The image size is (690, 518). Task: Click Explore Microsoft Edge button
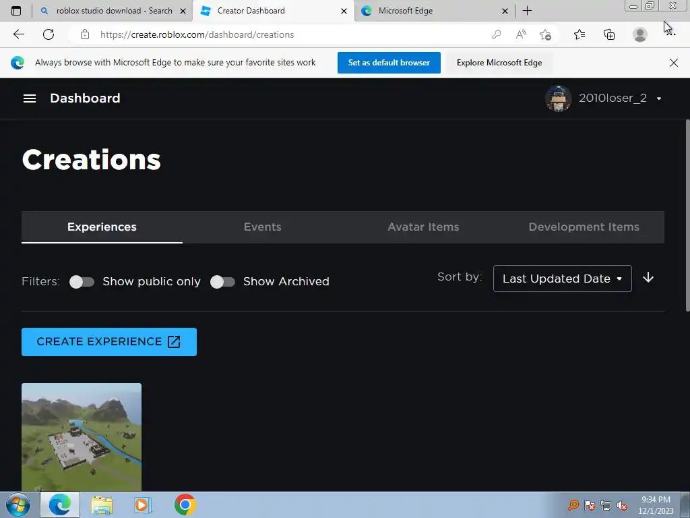[x=499, y=63]
